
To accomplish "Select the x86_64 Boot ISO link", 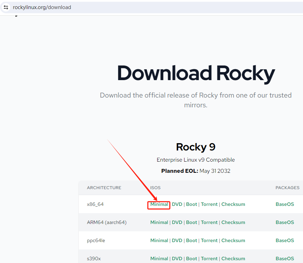I will click(x=191, y=204).
